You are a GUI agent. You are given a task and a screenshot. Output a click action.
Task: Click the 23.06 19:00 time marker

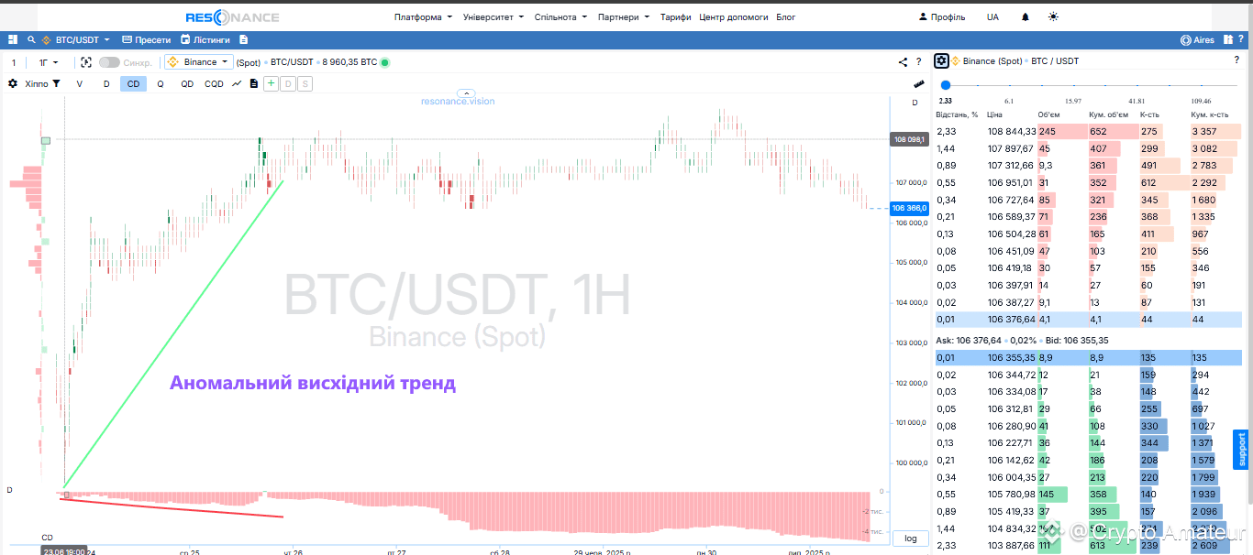64,551
